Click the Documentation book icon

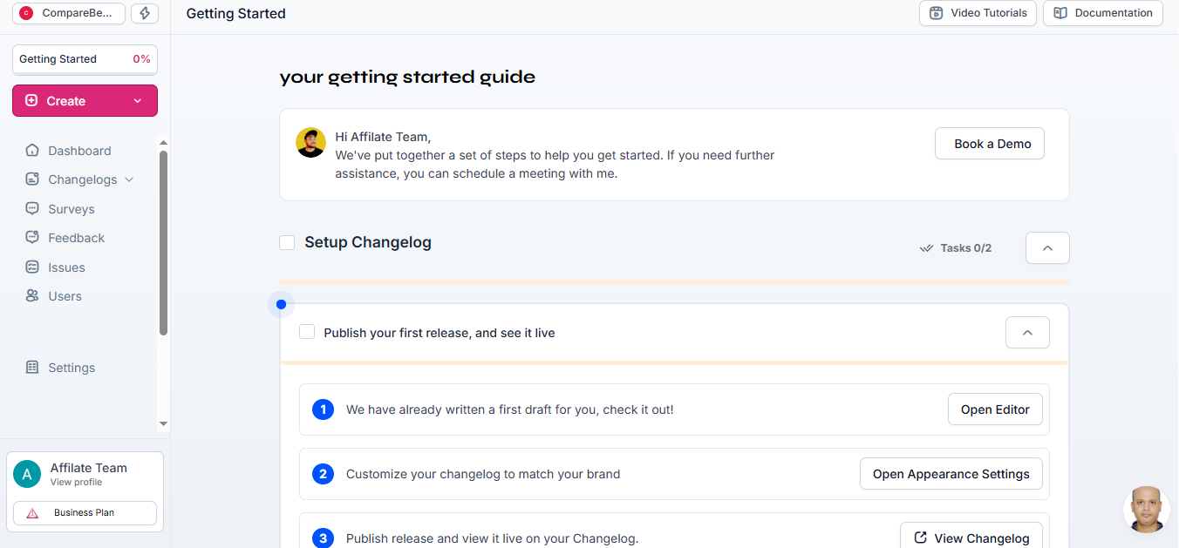click(1060, 13)
